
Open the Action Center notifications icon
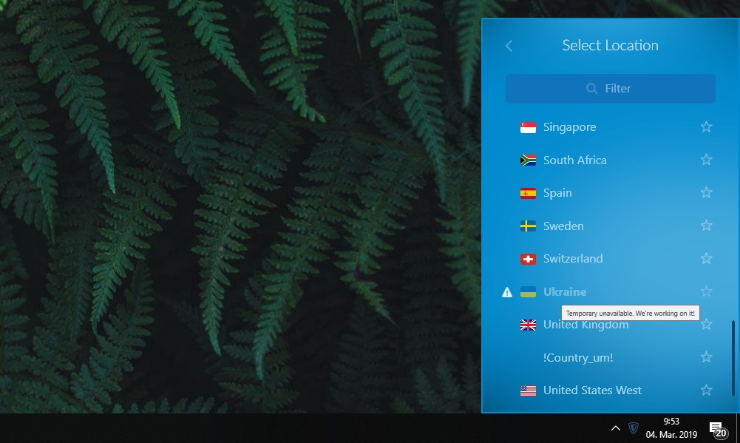[x=719, y=429]
